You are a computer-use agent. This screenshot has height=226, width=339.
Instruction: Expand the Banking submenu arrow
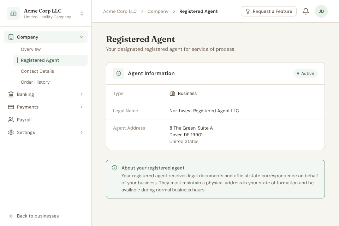(x=82, y=94)
